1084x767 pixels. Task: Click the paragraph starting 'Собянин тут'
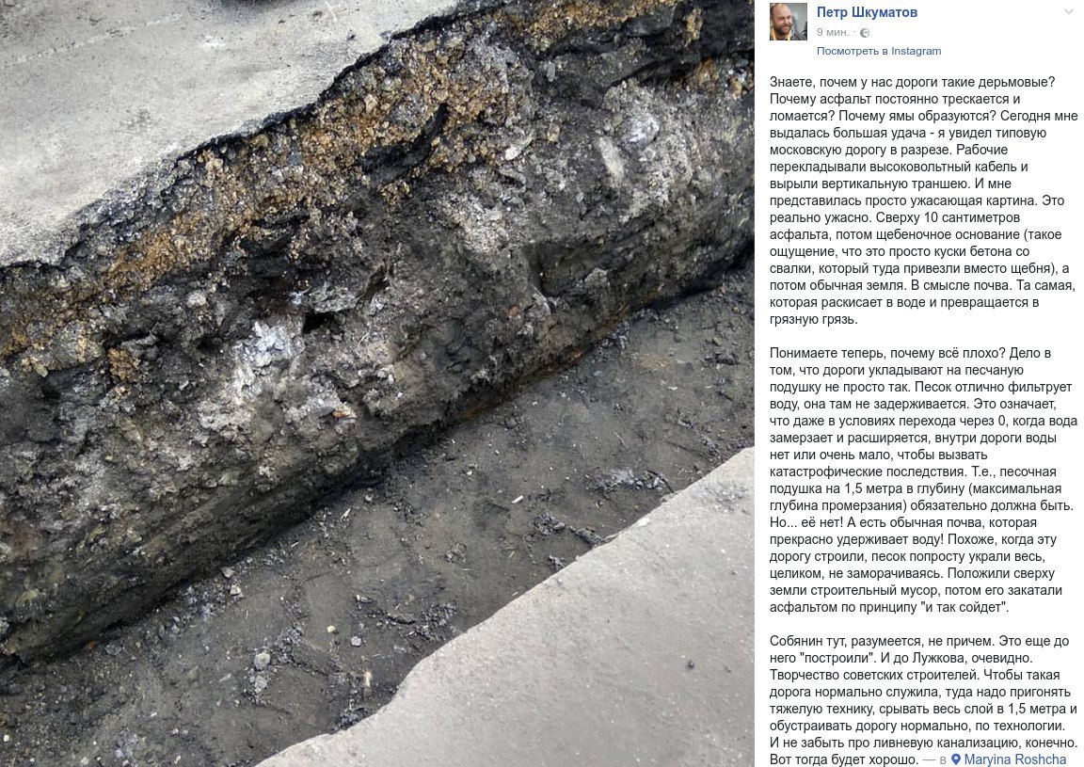pos(923,700)
